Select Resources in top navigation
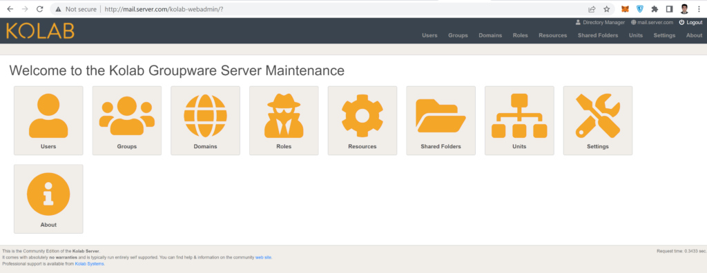707x273 pixels. (x=553, y=35)
